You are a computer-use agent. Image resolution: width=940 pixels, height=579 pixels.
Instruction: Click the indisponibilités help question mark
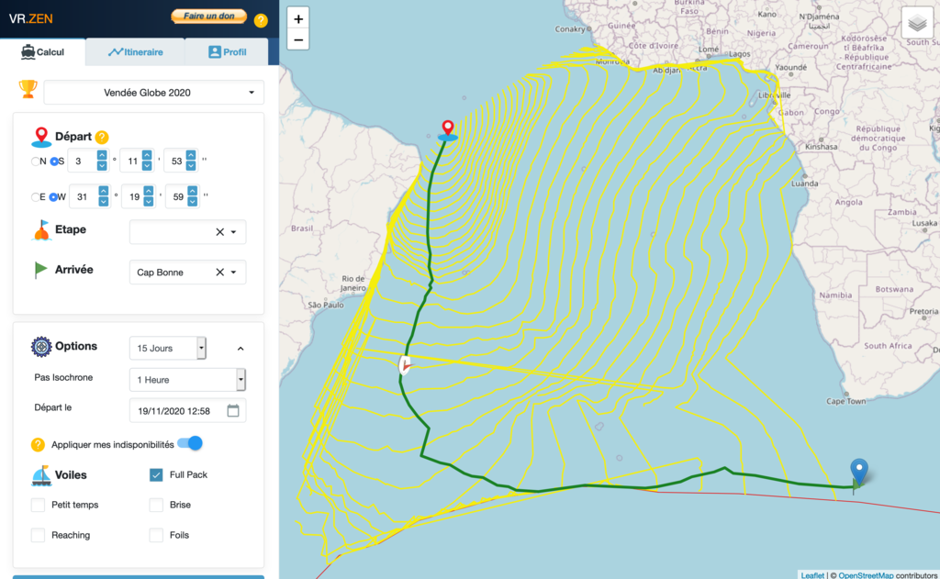coord(37,445)
